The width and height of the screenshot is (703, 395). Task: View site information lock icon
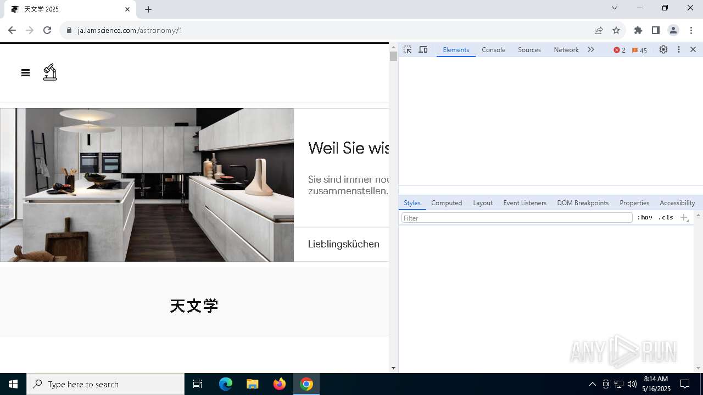(69, 30)
